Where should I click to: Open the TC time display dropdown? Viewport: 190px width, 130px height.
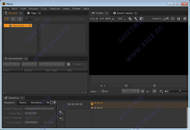[x=103, y=86]
